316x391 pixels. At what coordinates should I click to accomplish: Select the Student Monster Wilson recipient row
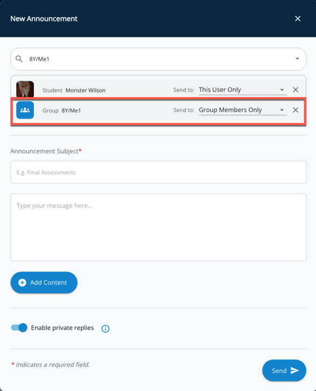point(159,89)
